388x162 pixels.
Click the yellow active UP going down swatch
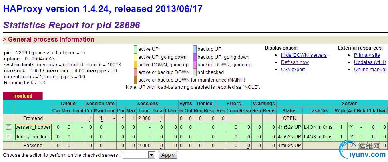click(135, 57)
